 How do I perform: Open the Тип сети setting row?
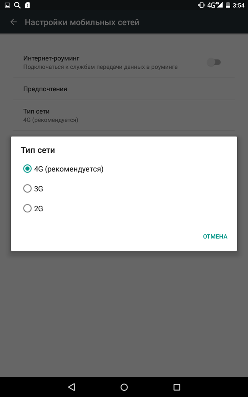[x=124, y=115]
